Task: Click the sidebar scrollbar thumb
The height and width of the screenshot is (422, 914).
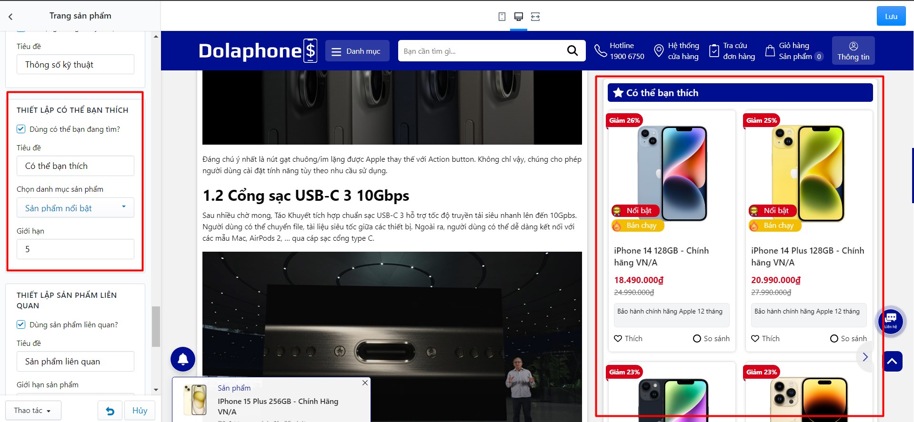Action: point(156,326)
